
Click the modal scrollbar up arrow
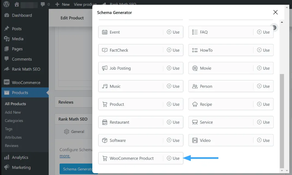(282, 22)
